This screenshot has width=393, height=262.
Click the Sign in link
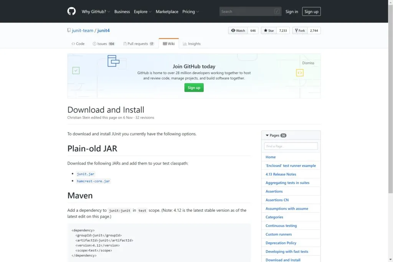coord(292,12)
